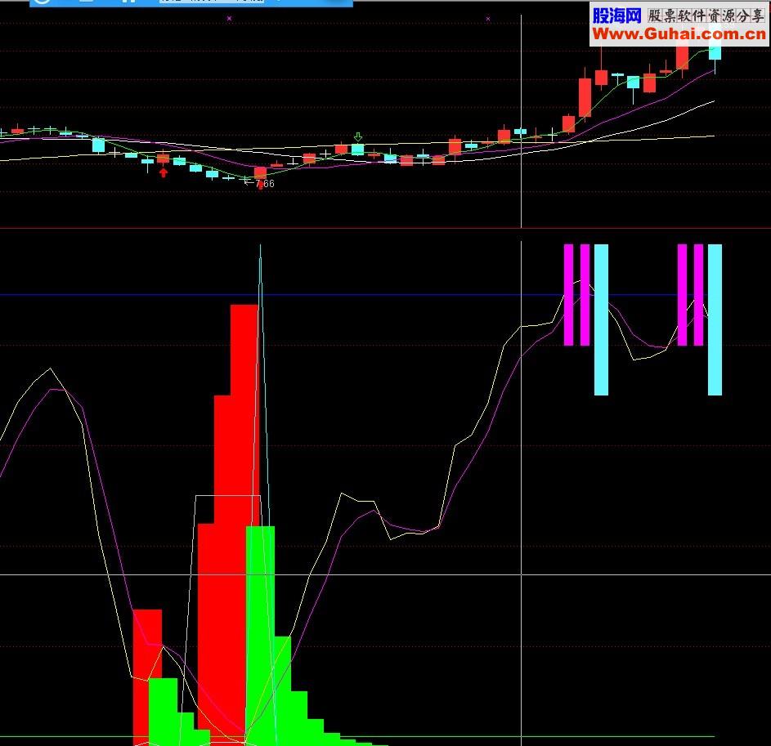Click the rightmost tall cyan indicator bar
The image size is (771, 746).
715,319
